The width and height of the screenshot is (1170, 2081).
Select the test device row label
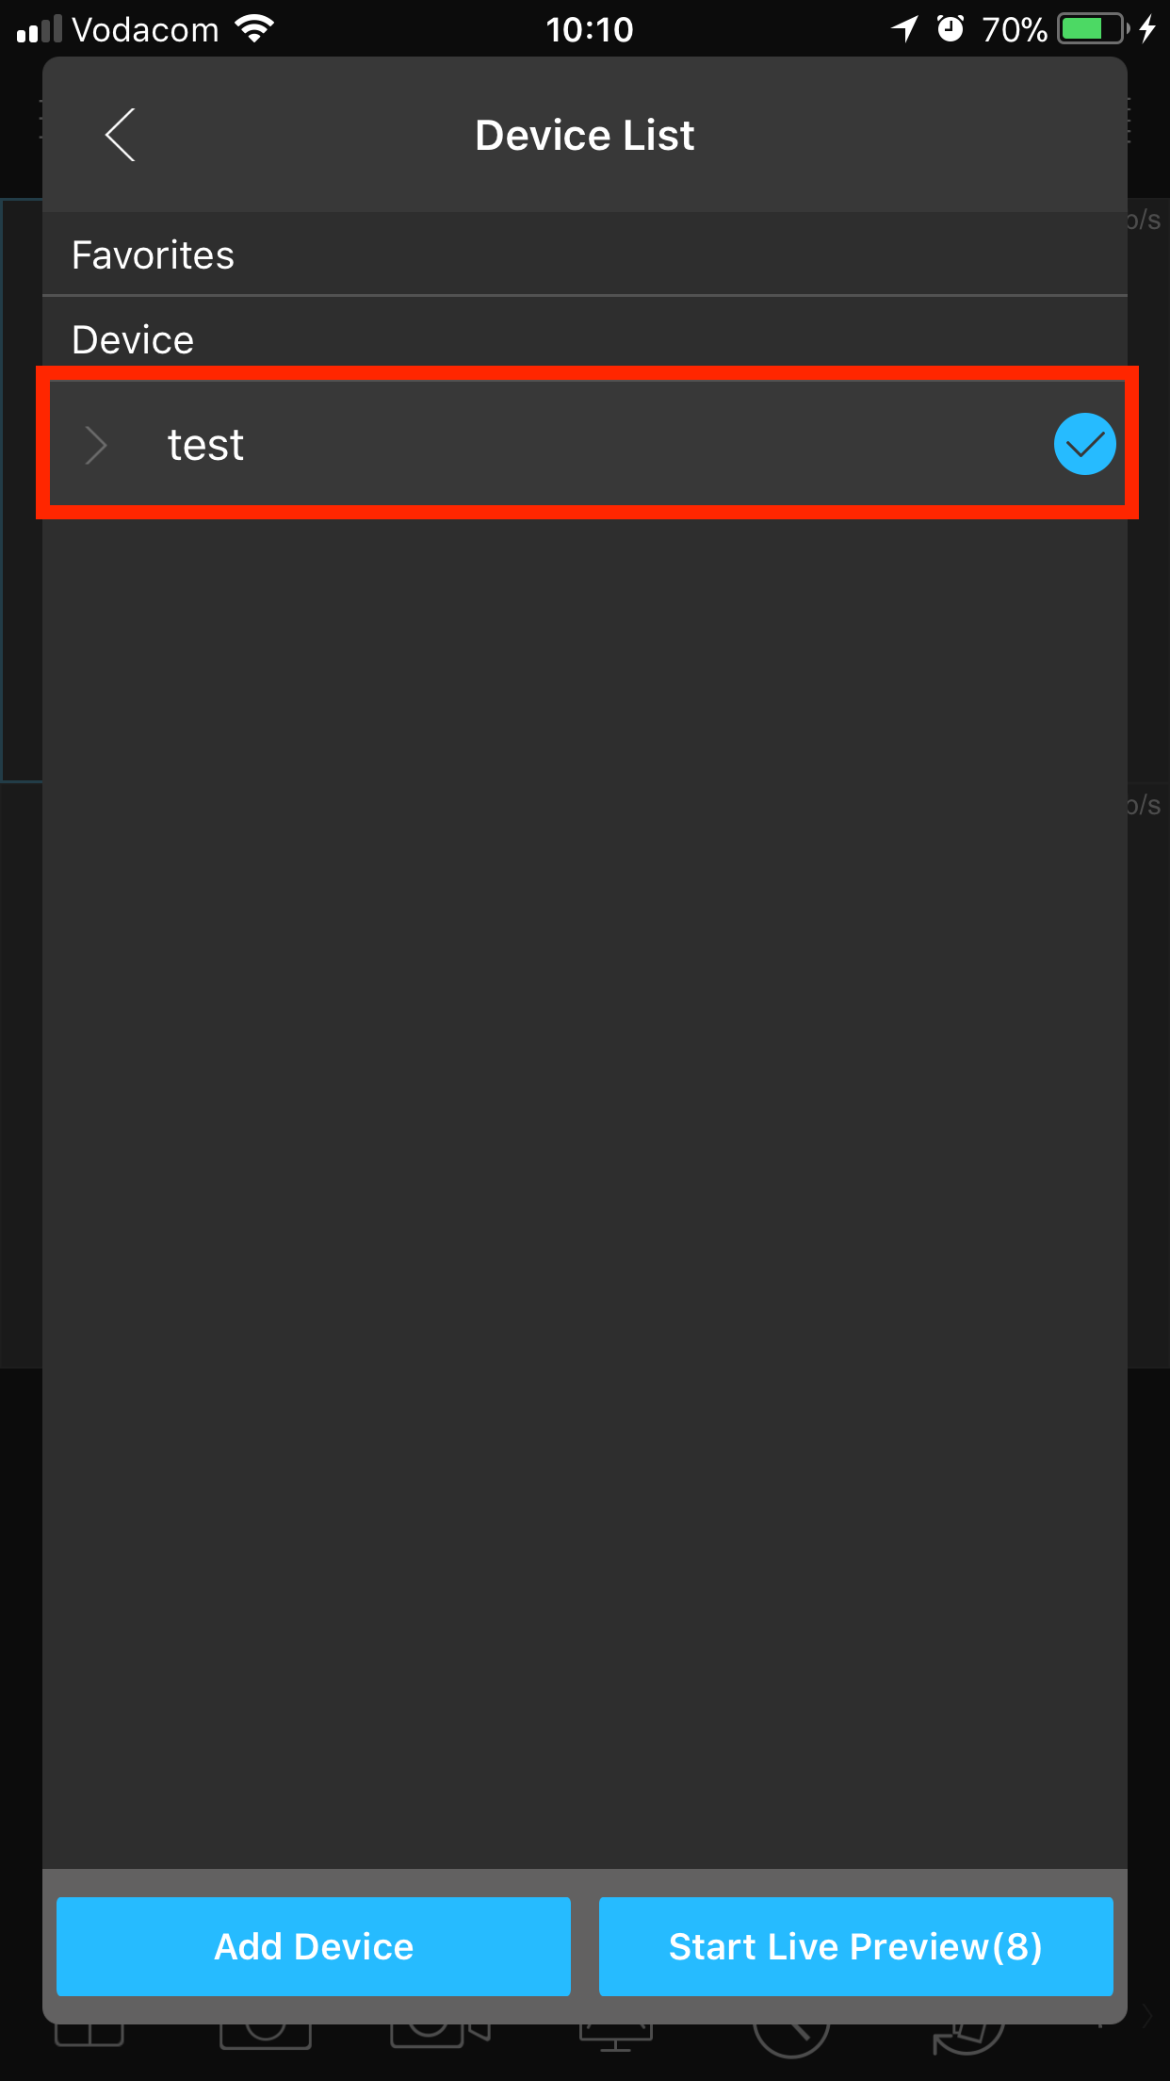(x=205, y=445)
